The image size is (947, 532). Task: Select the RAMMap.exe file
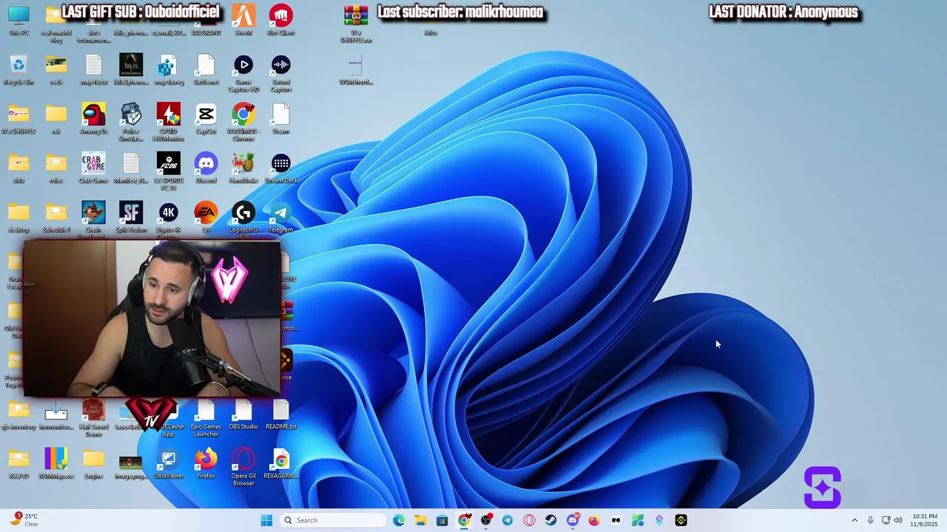(56, 464)
